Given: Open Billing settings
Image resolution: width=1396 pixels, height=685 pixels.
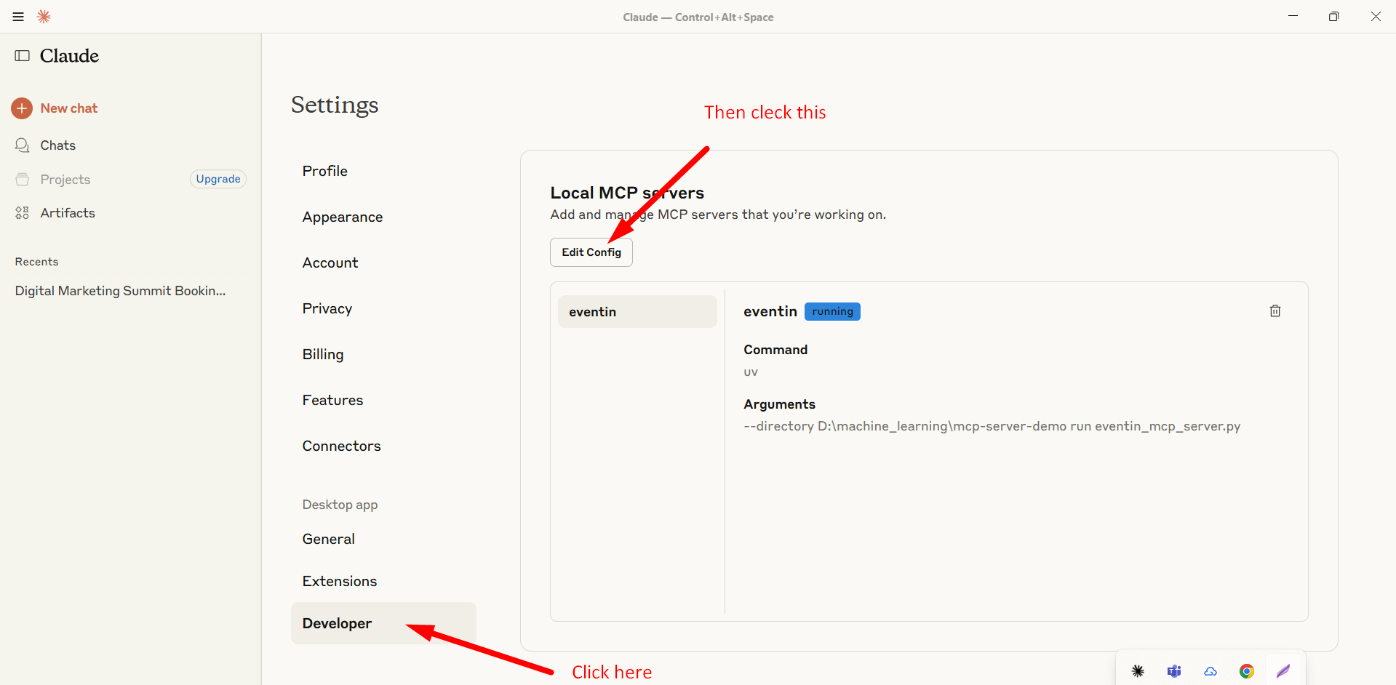Looking at the screenshot, I should click(323, 354).
